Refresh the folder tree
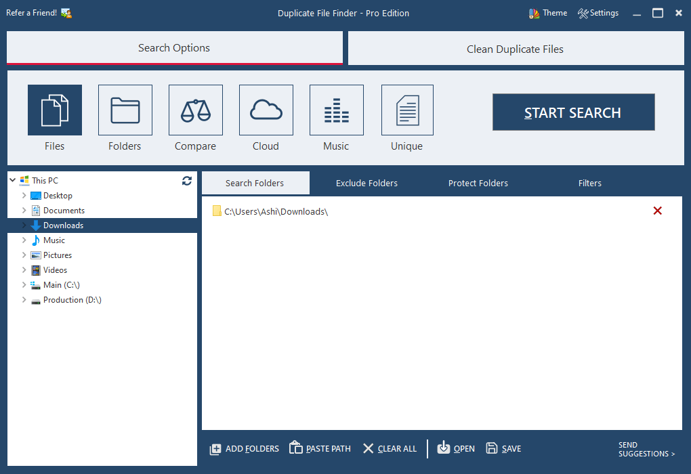 187,181
